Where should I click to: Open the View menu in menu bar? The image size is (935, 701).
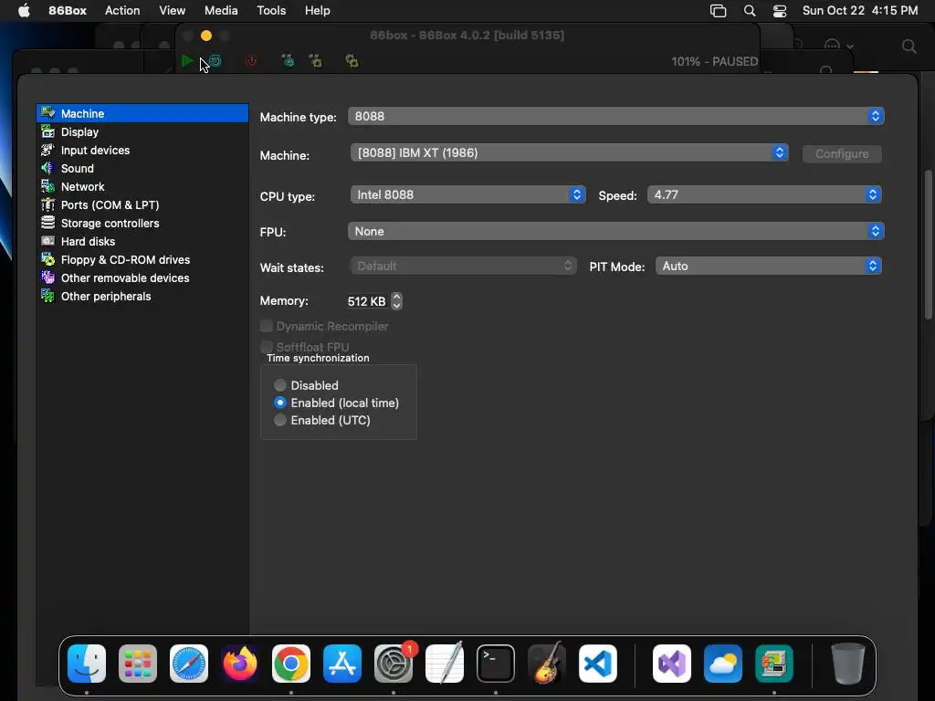point(172,11)
